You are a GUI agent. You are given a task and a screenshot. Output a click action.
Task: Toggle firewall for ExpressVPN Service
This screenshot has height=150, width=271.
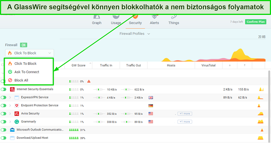(3, 98)
